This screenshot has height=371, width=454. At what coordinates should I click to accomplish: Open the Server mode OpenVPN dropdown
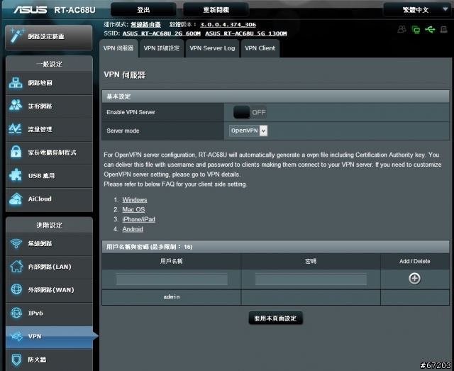(248, 131)
